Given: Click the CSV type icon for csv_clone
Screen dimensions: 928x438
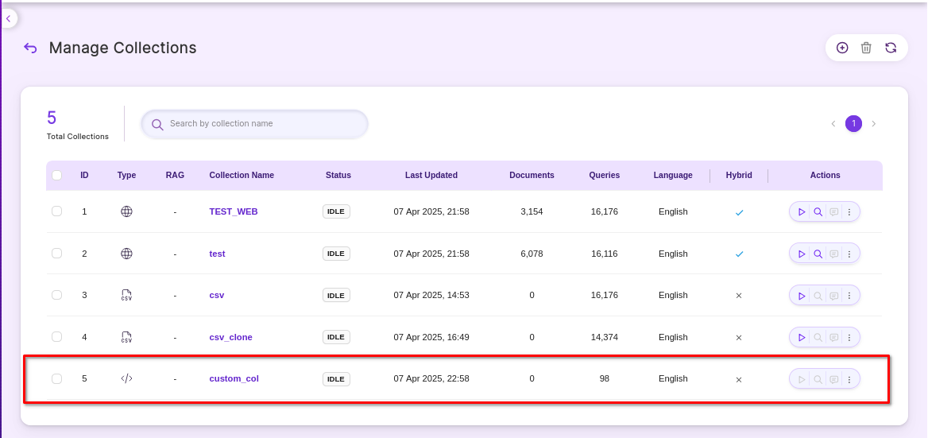Looking at the screenshot, I should pos(126,337).
